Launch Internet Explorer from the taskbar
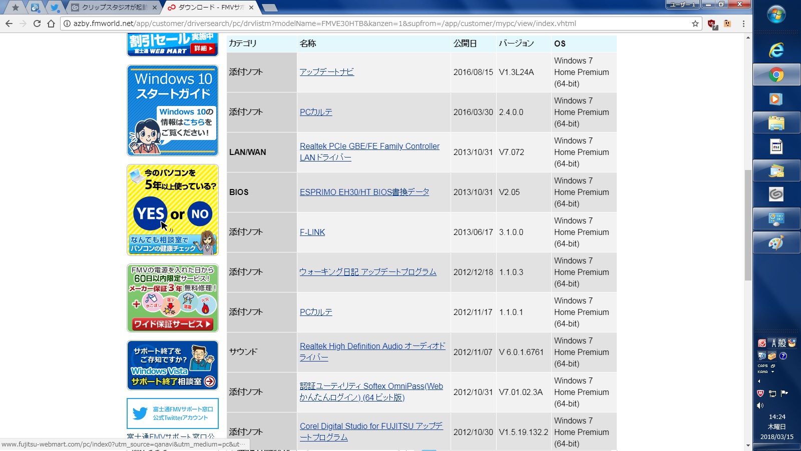The height and width of the screenshot is (451, 801). click(x=776, y=50)
